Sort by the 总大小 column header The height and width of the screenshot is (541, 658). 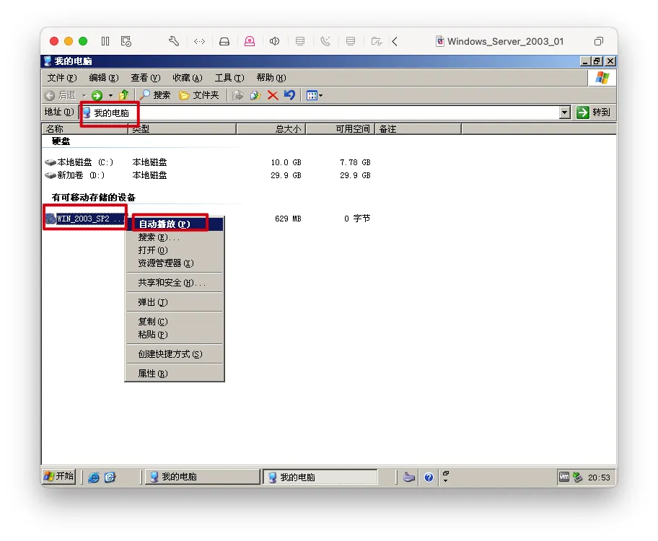[x=271, y=129]
